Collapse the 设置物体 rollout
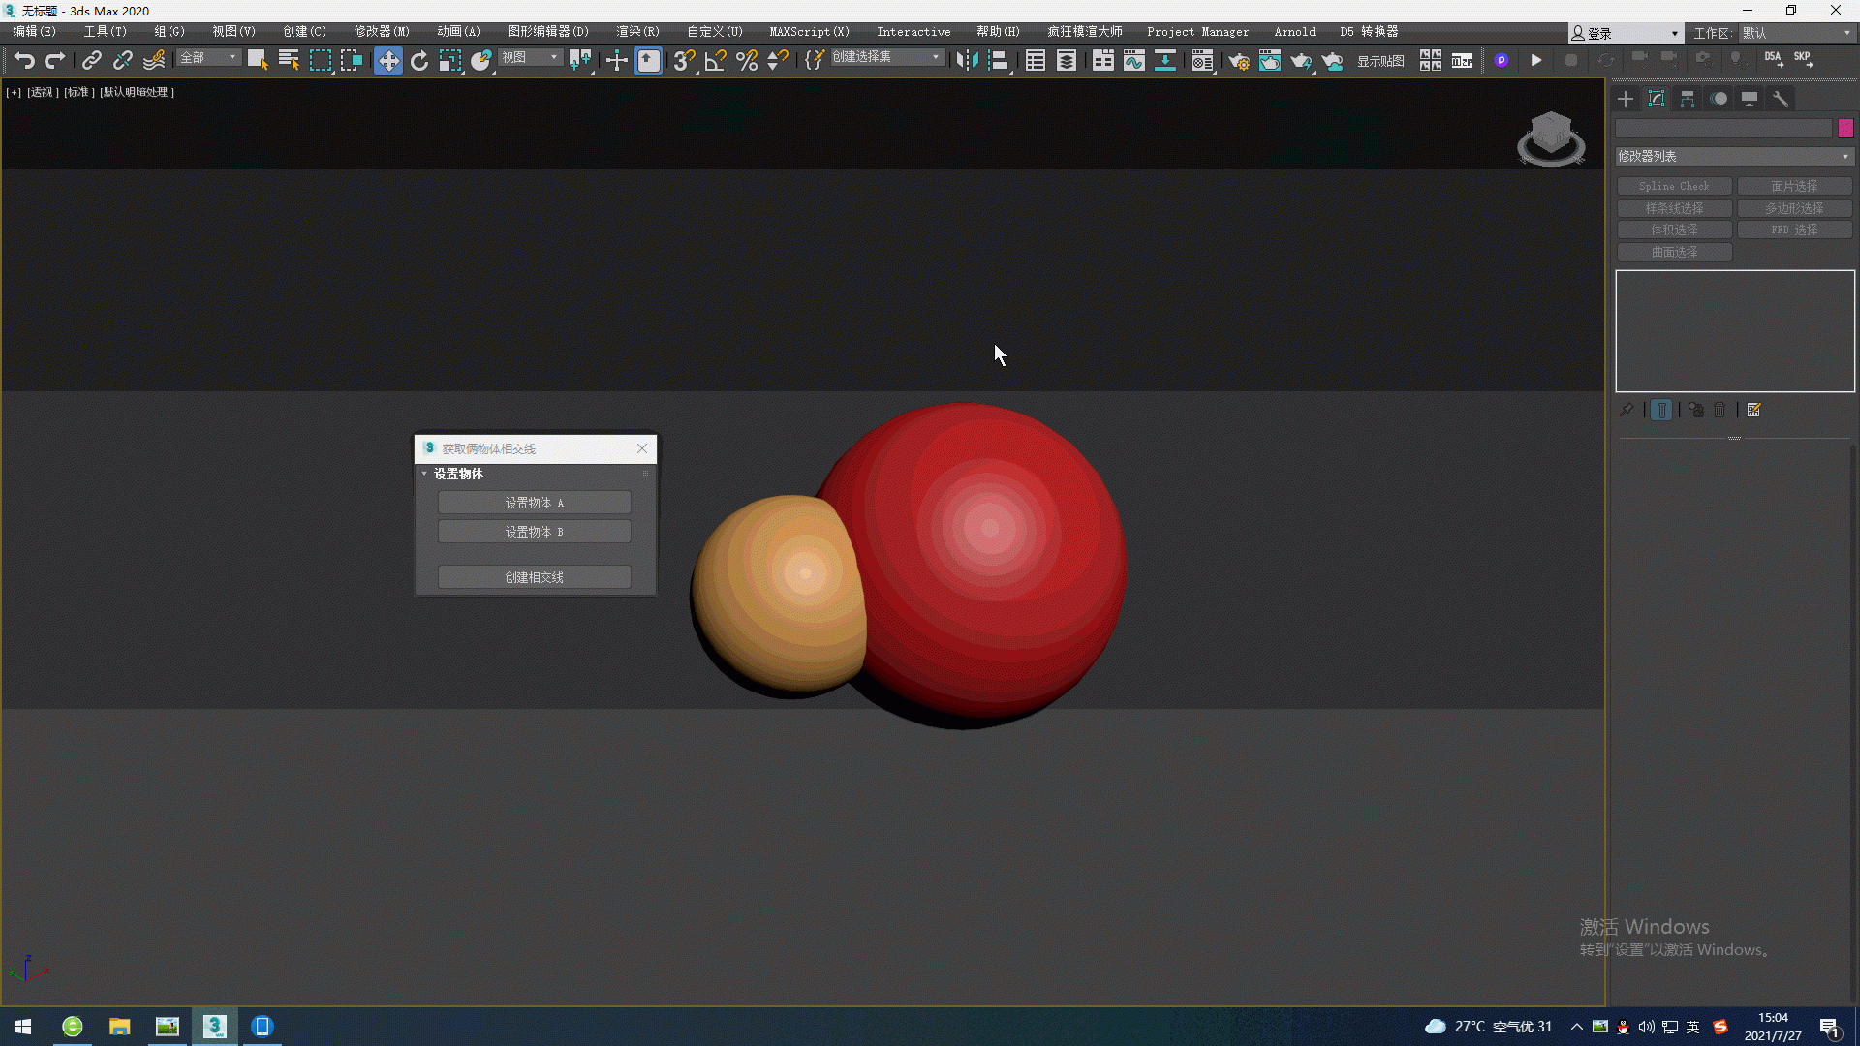 tap(457, 474)
